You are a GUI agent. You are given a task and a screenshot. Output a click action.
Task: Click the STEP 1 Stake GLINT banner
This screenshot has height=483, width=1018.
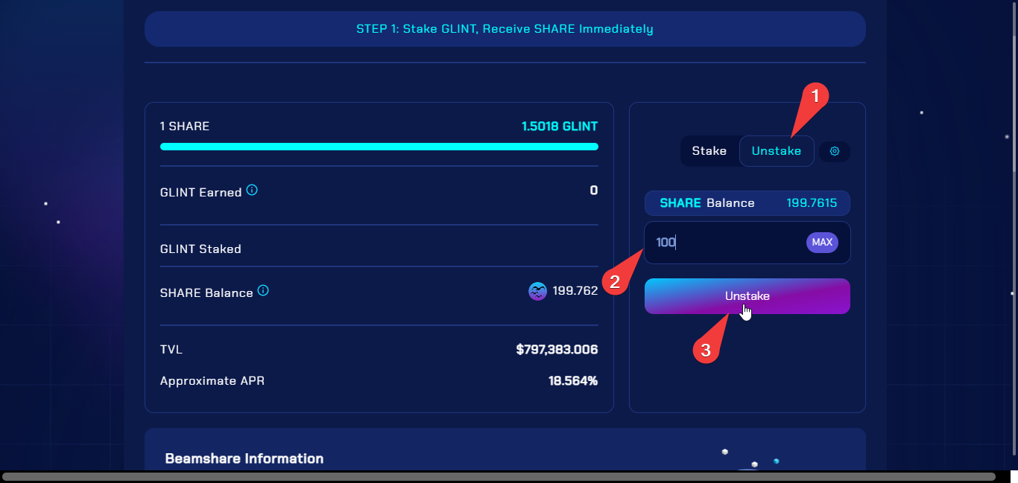click(505, 29)
